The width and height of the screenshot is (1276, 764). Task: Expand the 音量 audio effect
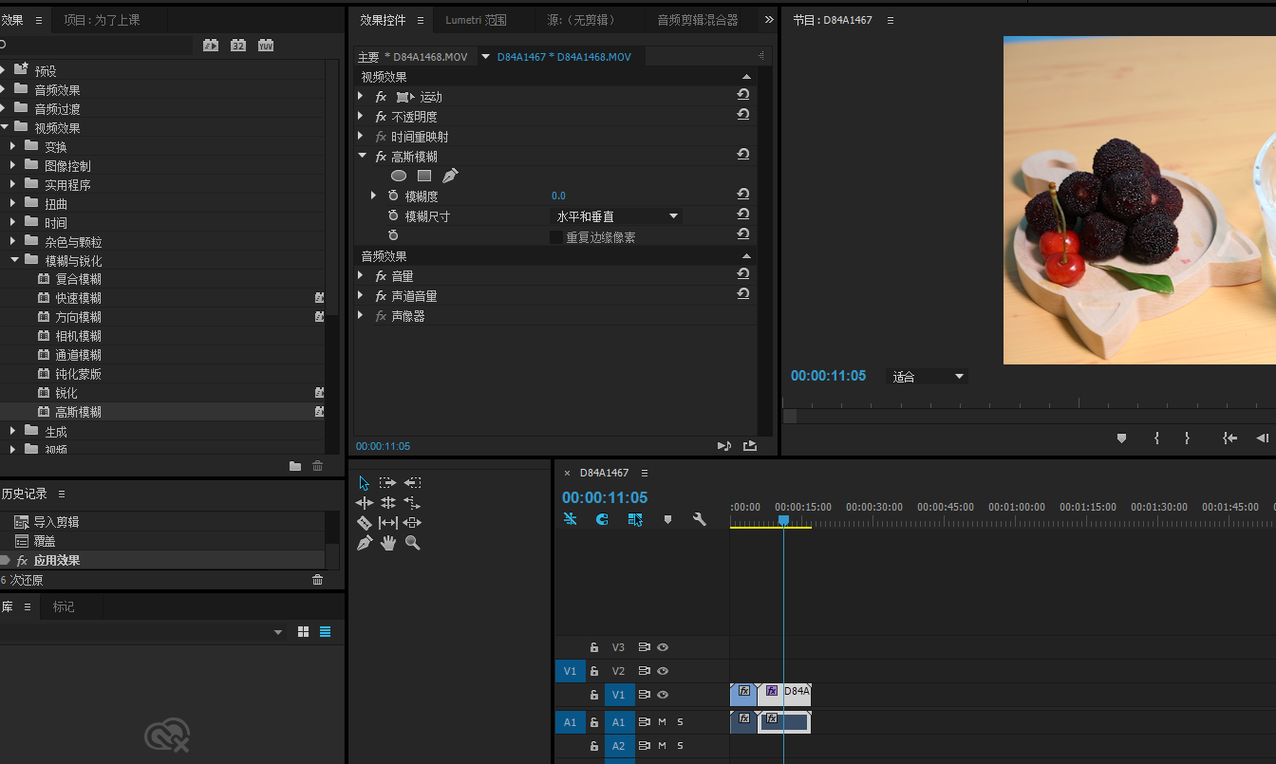point(361,275)
